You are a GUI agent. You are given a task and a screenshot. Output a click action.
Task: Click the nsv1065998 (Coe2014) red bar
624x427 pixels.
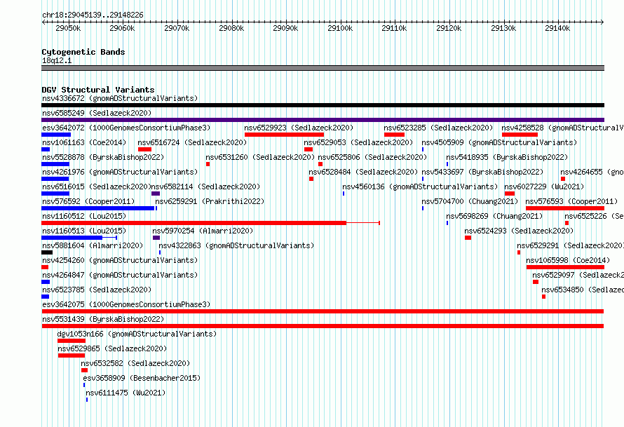click(565, 267)
